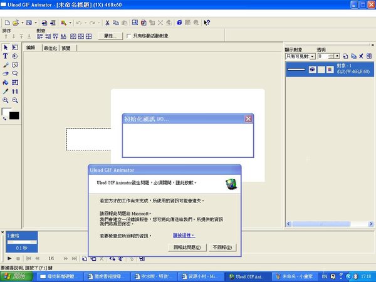
Task: Click the white foreground color swatch
Action: [x=6, y=112]
